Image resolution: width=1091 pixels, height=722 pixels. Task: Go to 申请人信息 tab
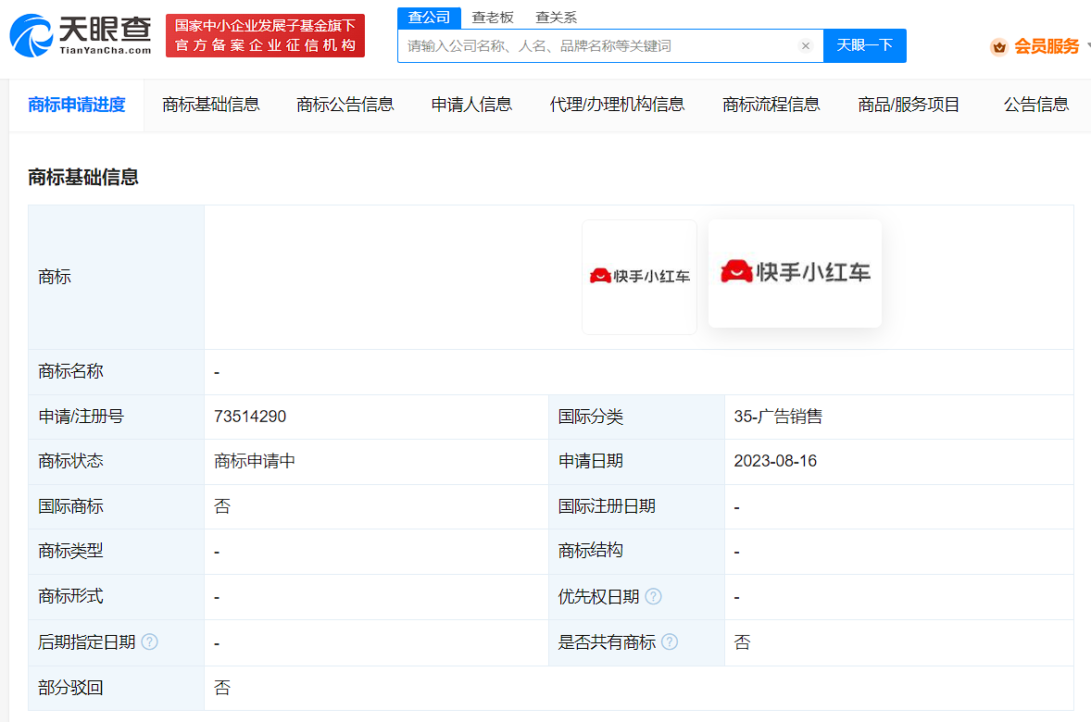(x=471, y=105)
